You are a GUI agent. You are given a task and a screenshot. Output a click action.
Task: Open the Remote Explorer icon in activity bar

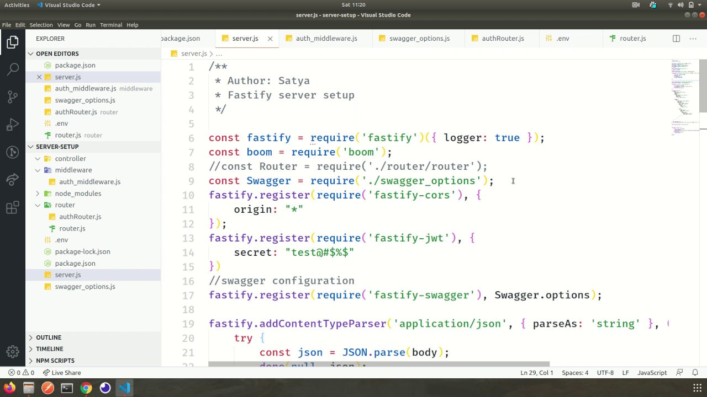tap(13, 152)
